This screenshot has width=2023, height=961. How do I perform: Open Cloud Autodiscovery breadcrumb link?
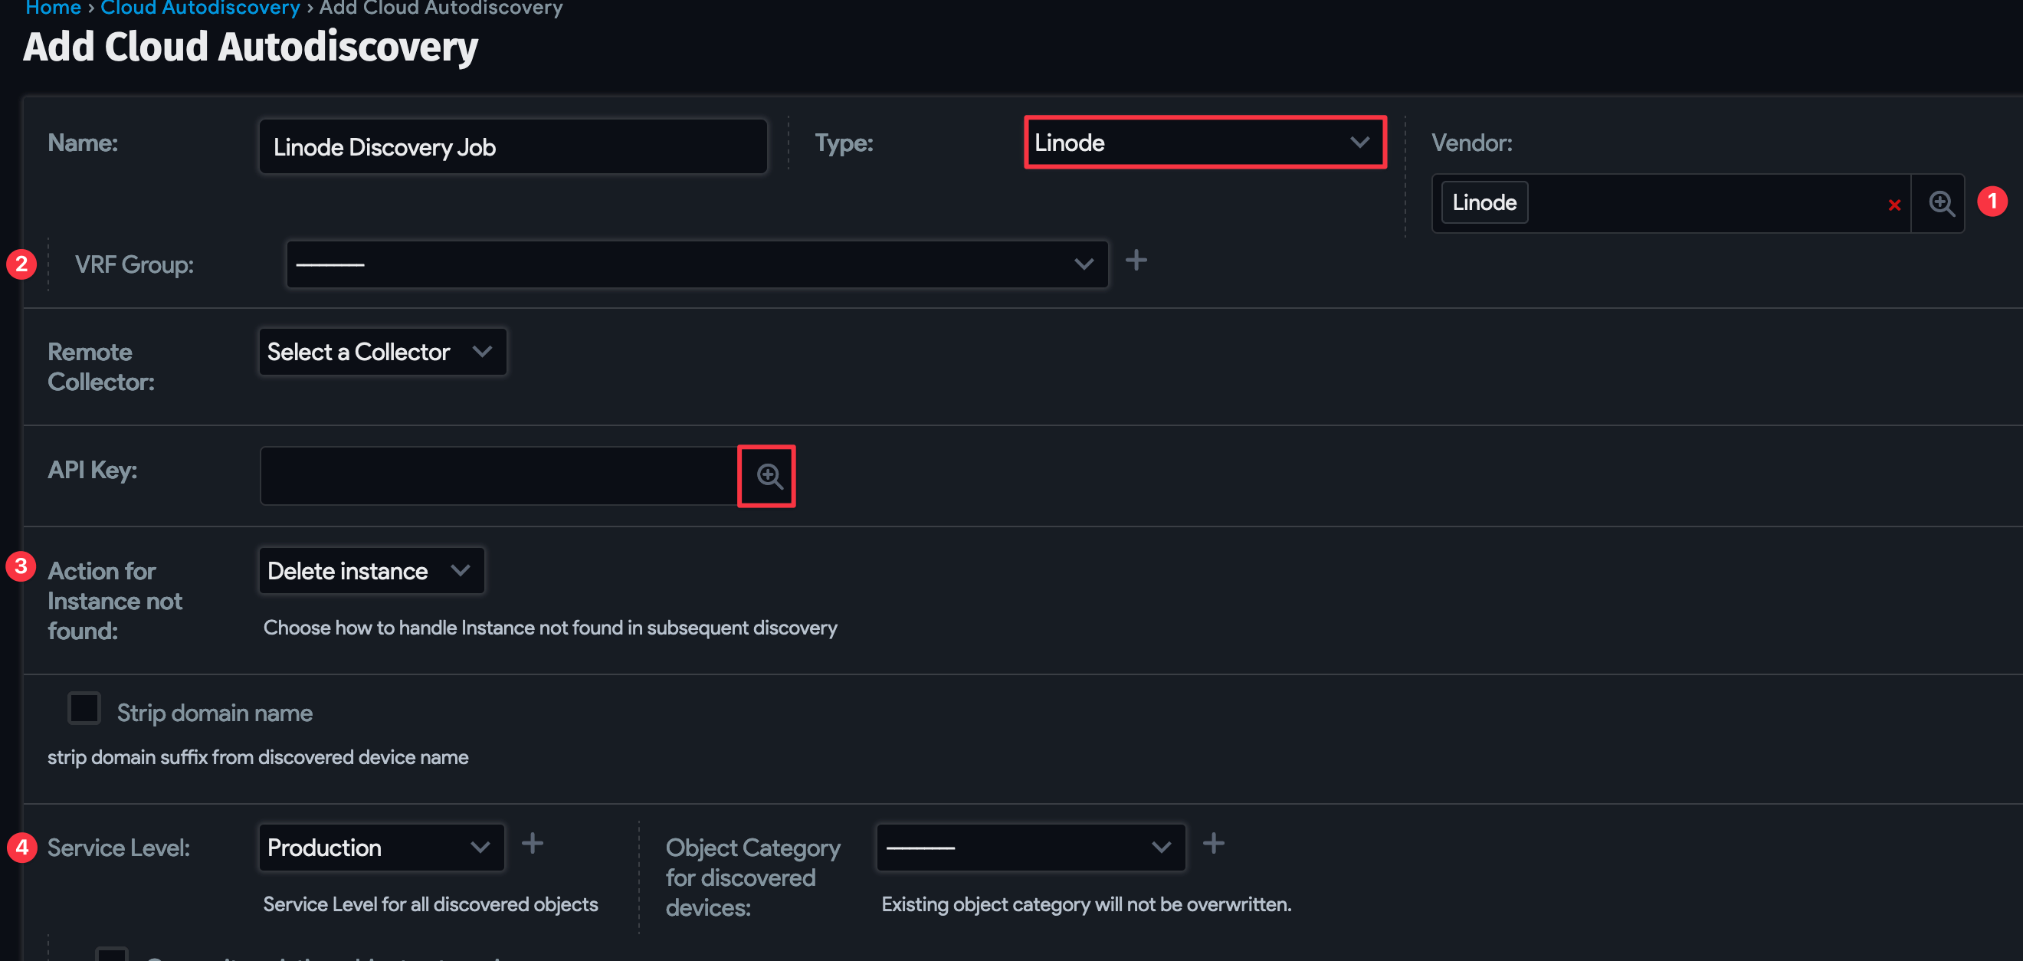pyautogui.click(x=199, y=8)
